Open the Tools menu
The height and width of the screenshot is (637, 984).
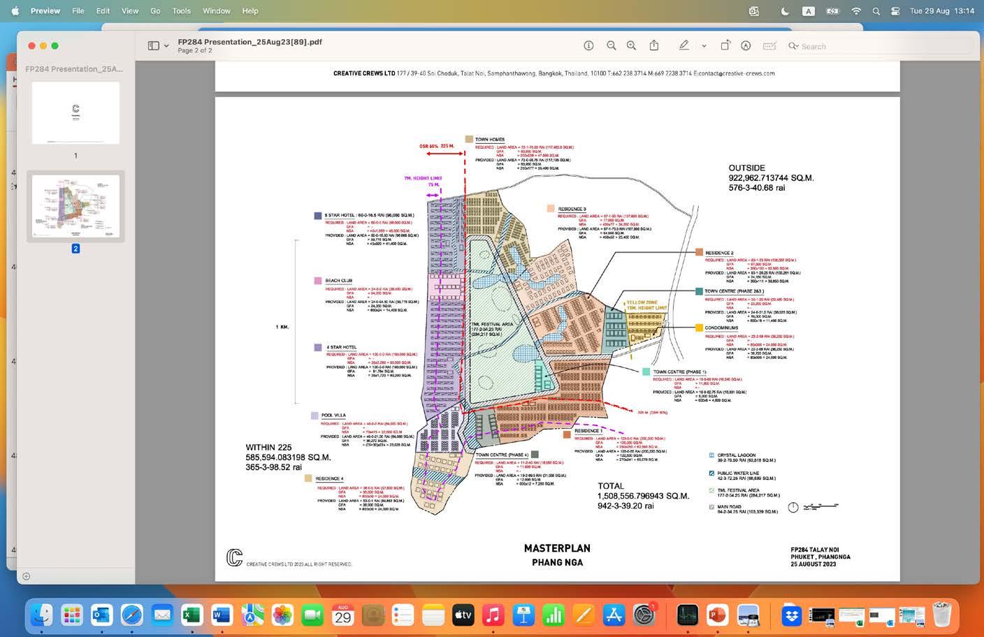click(x=182, y=11)
